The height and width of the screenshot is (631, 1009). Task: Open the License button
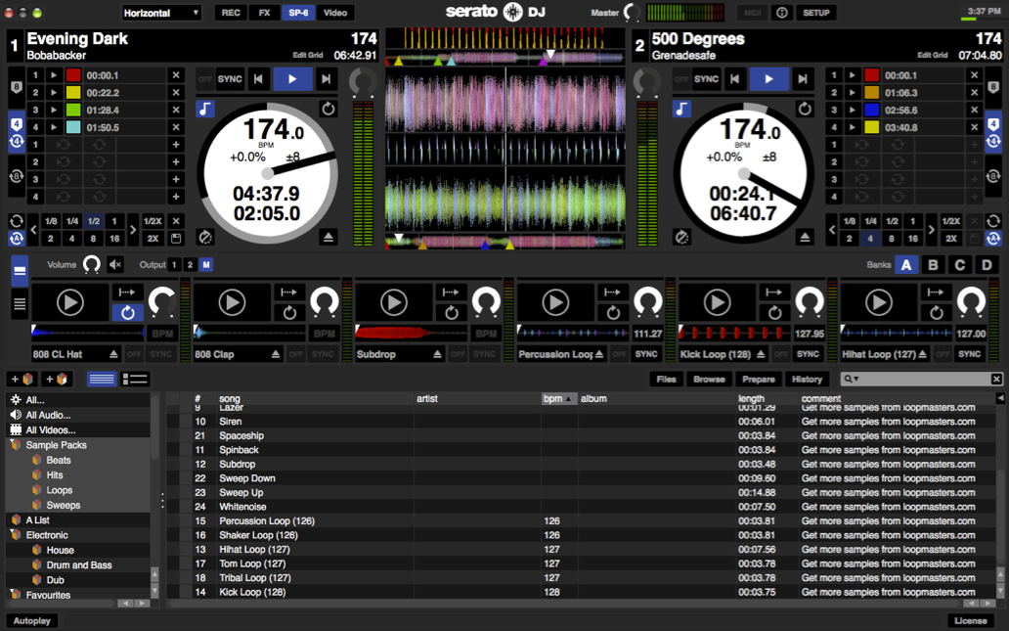pyautogui.click(x=971, y=620)
